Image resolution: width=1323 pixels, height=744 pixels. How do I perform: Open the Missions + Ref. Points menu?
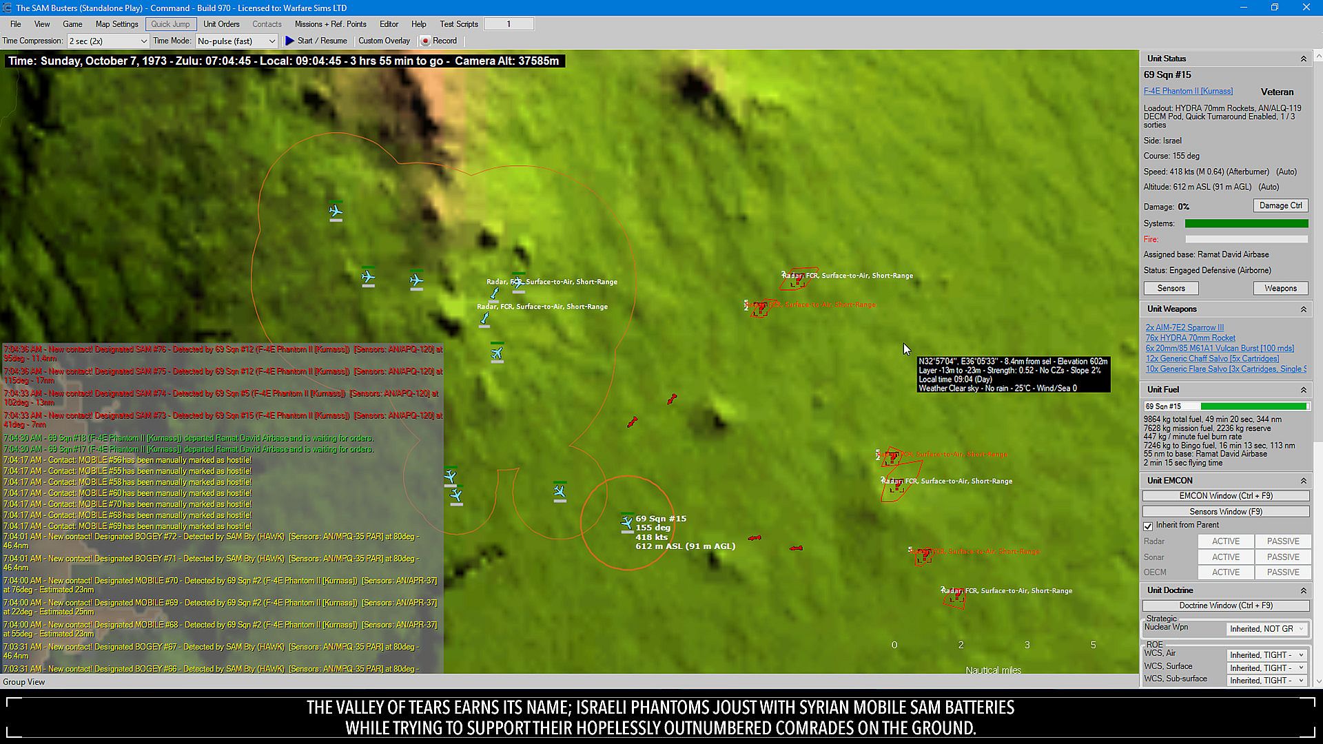tap(330, 24)
